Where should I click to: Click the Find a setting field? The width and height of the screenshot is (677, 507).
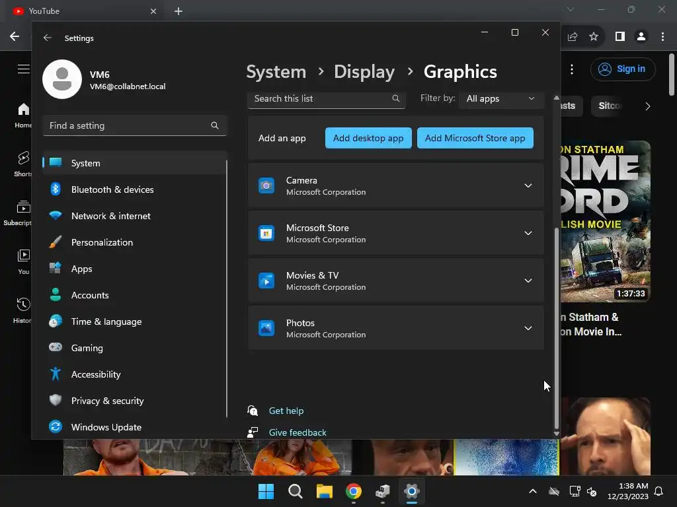pos(134,125)
